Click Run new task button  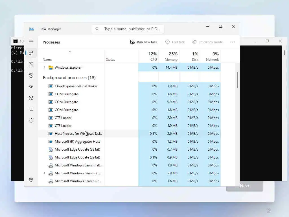click(144, 42)
